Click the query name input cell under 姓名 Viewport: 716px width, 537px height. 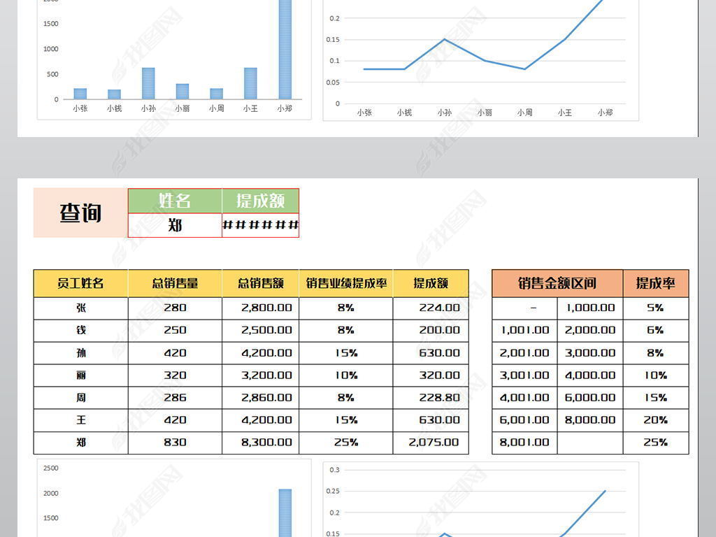click(x=175, y=225)
